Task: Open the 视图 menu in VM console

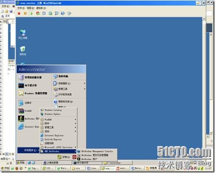Action: pyautogui.click(x=30, y=8)
